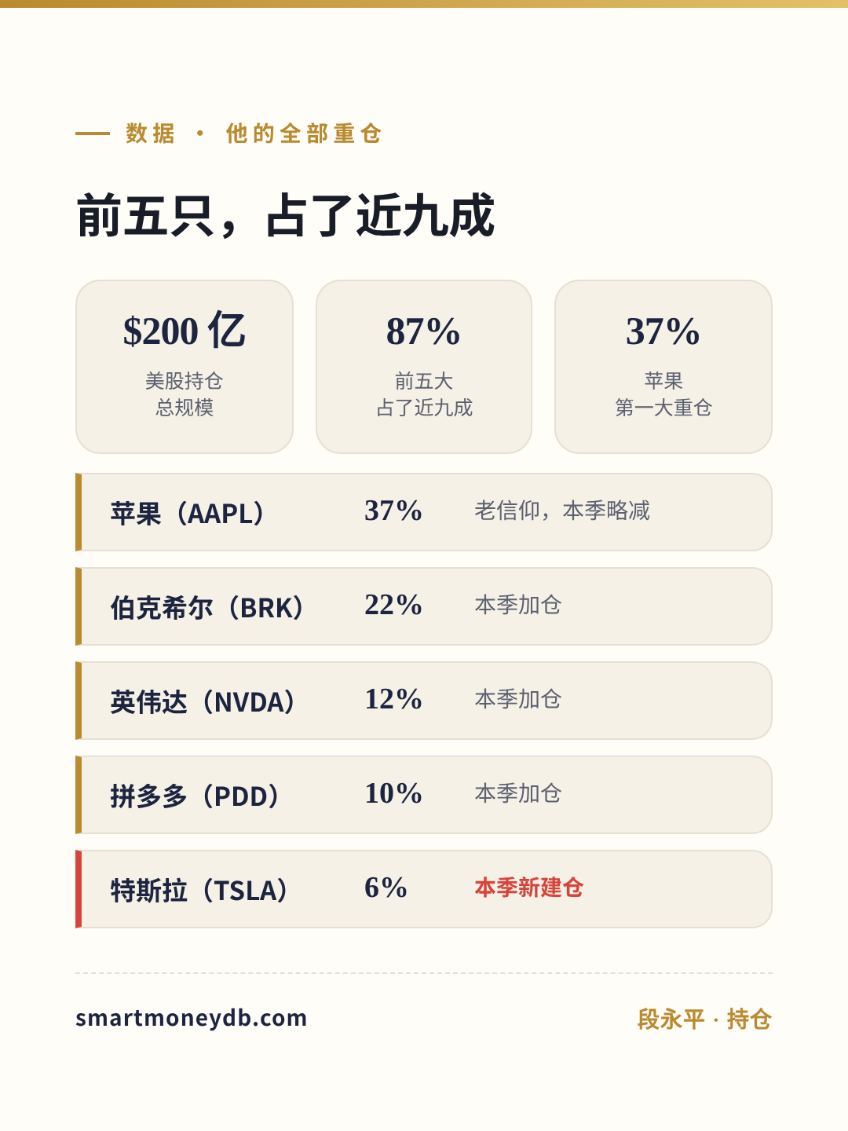The height and width of the screenshot is (1131, 848).
Task: Click the headline 前五只，占了近九成
Action: (x=286, y=215)
